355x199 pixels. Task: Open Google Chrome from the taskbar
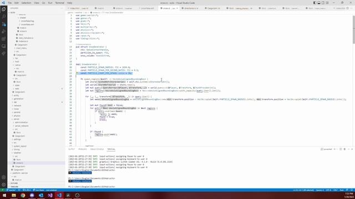23,195
